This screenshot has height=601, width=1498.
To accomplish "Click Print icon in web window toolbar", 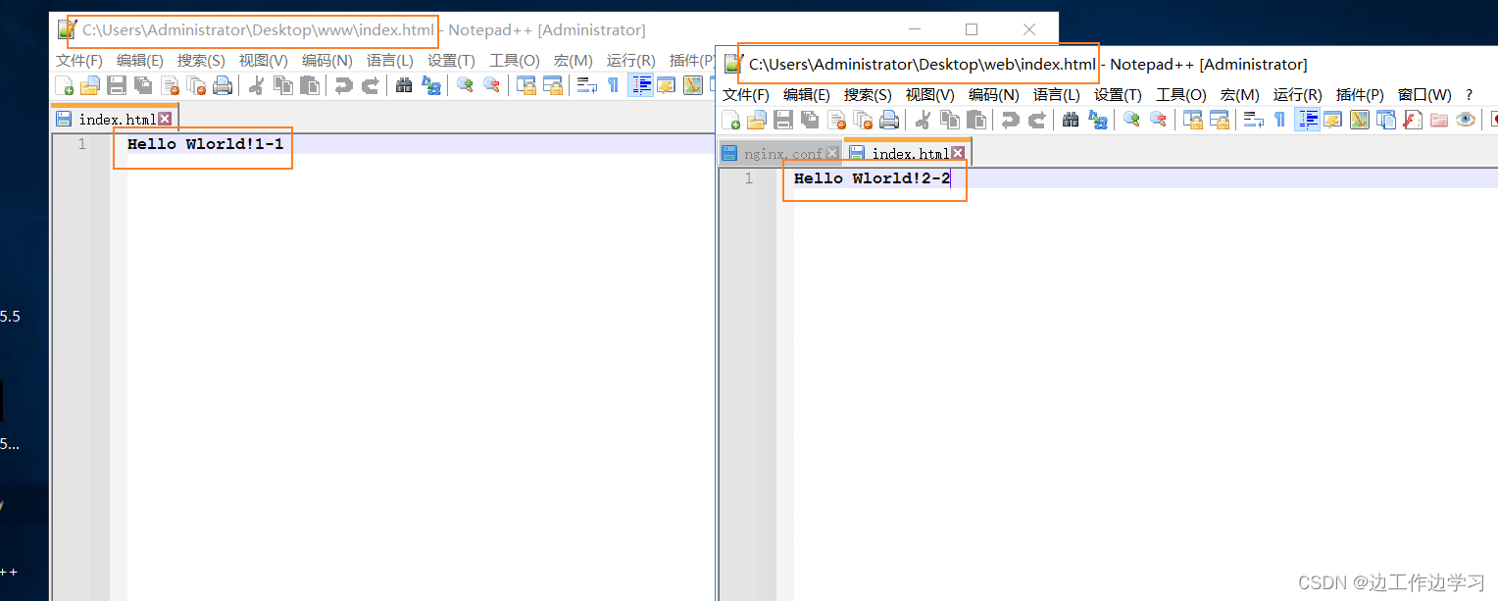I will click(x=889, y=120).
